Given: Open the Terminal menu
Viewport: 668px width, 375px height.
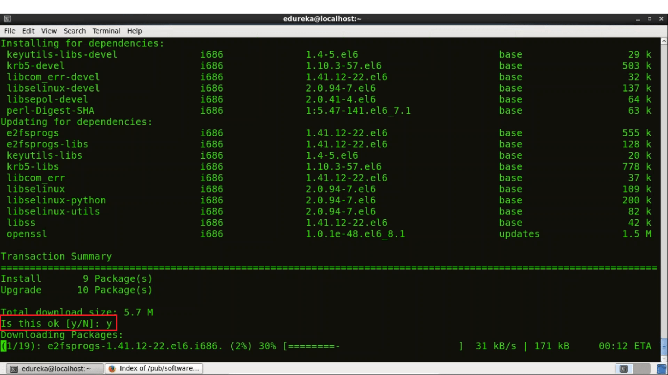Looking at the screenshot, I should [x=106, y=31].
